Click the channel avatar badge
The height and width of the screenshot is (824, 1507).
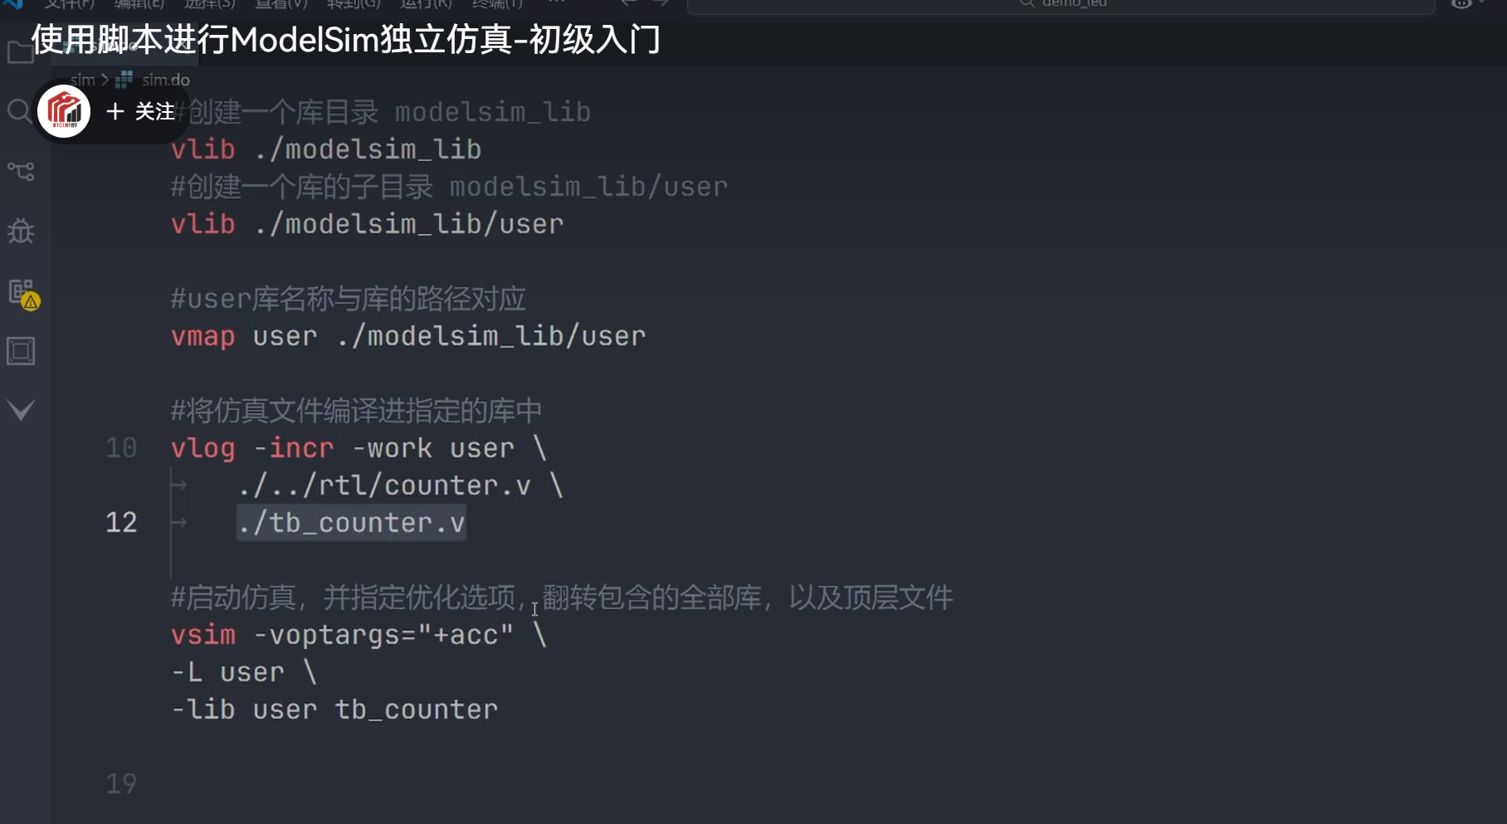[x=63, y=110]
